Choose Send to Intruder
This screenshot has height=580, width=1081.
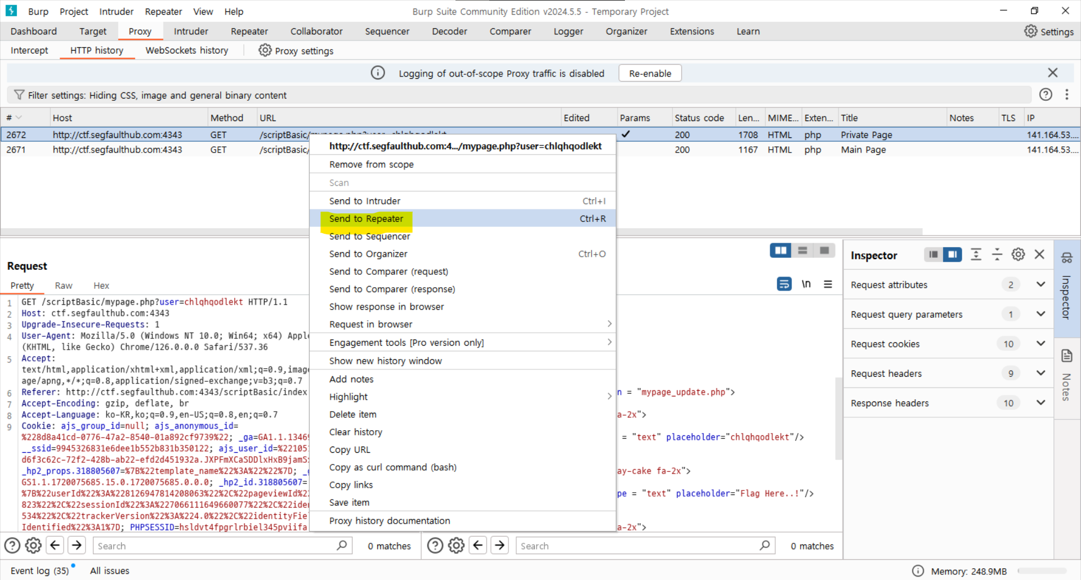coord(462,201)
